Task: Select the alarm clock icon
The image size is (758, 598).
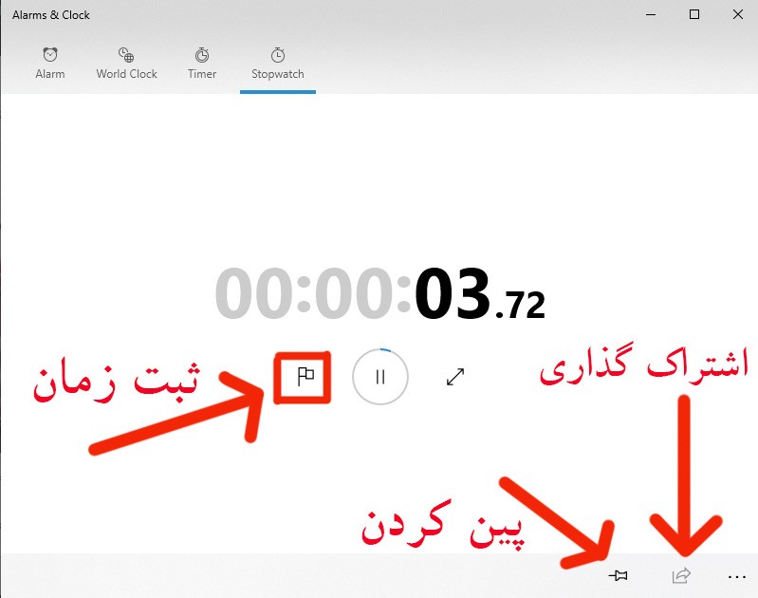Action: 50,55
